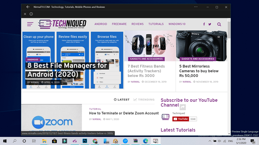The image size is (259, 145).
Task: Open the hamburger menu on Techniqued site
Action: 30,24
